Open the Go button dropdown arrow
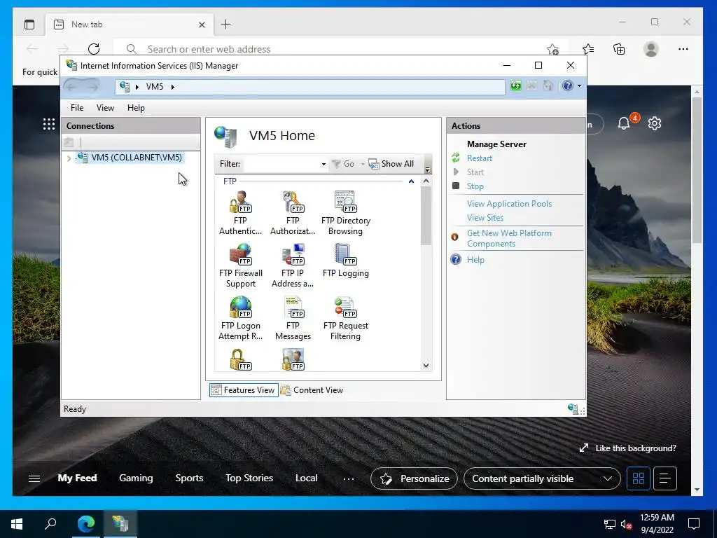 363,164
